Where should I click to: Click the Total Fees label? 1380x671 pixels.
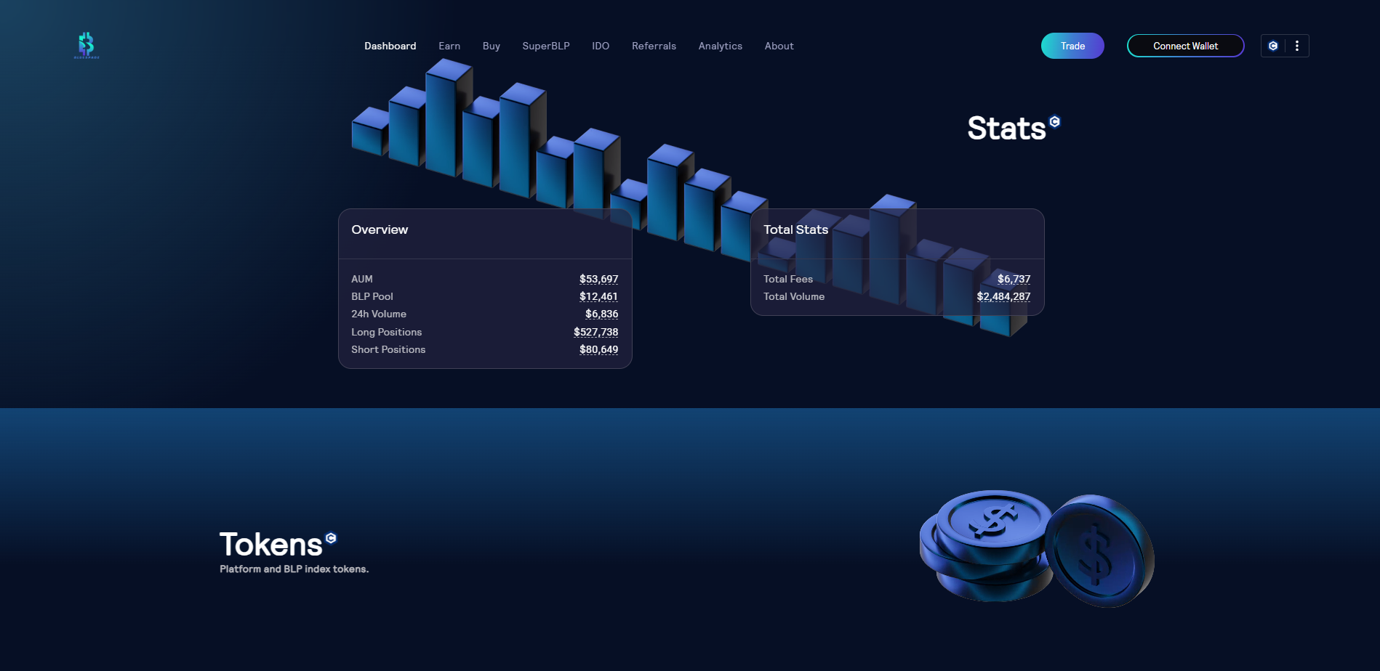click(x=788, y=279)
